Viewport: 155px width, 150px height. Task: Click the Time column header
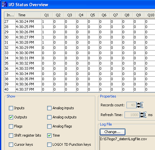click(x=28, y=15)
